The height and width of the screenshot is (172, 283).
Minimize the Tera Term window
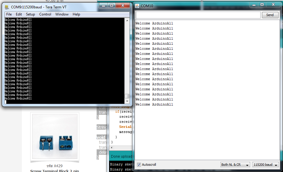(x=104, y=6)
